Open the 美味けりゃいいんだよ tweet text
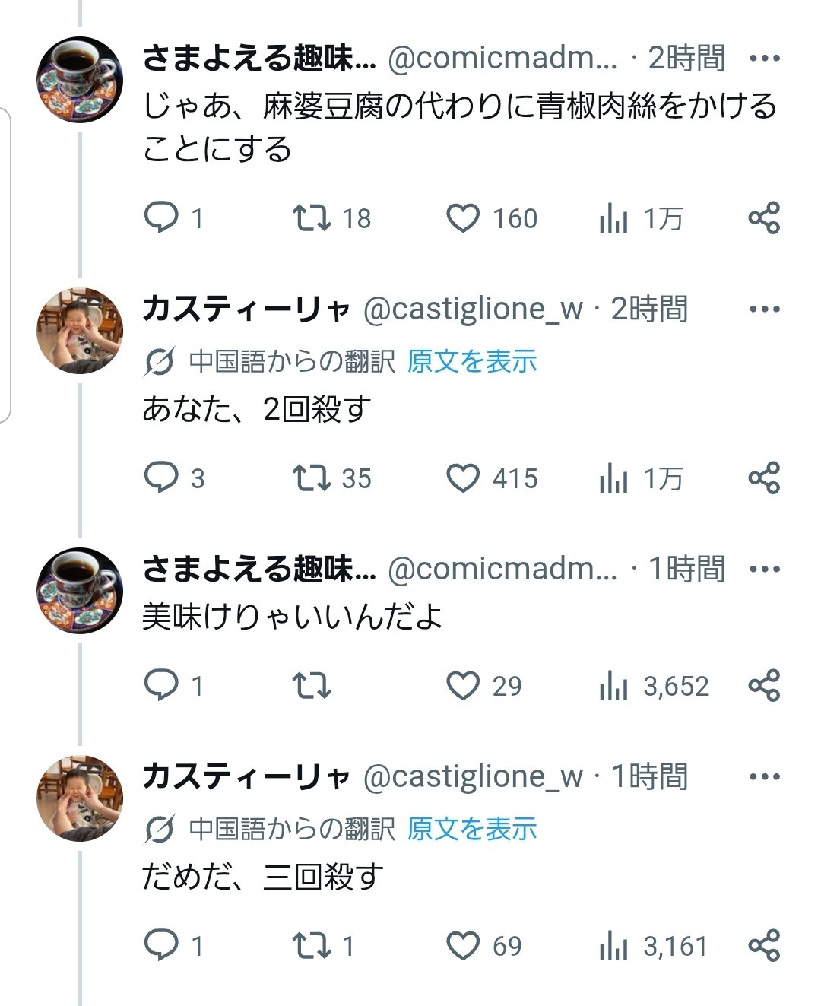Viewport: 821px width, 1006px height. 293,616
